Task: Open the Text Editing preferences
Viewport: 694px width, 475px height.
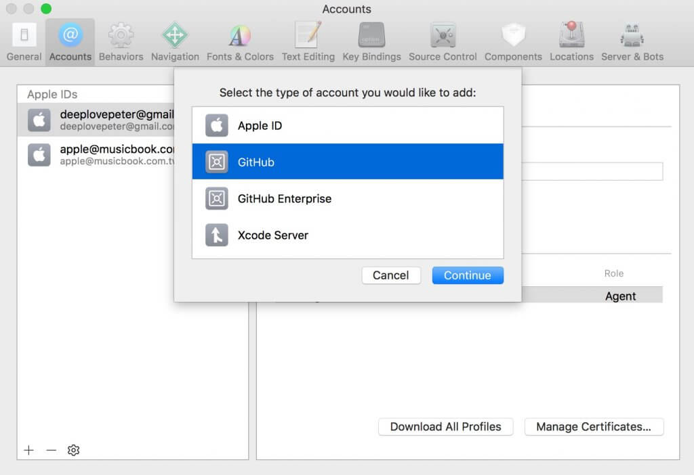Action: coord(308,43)
